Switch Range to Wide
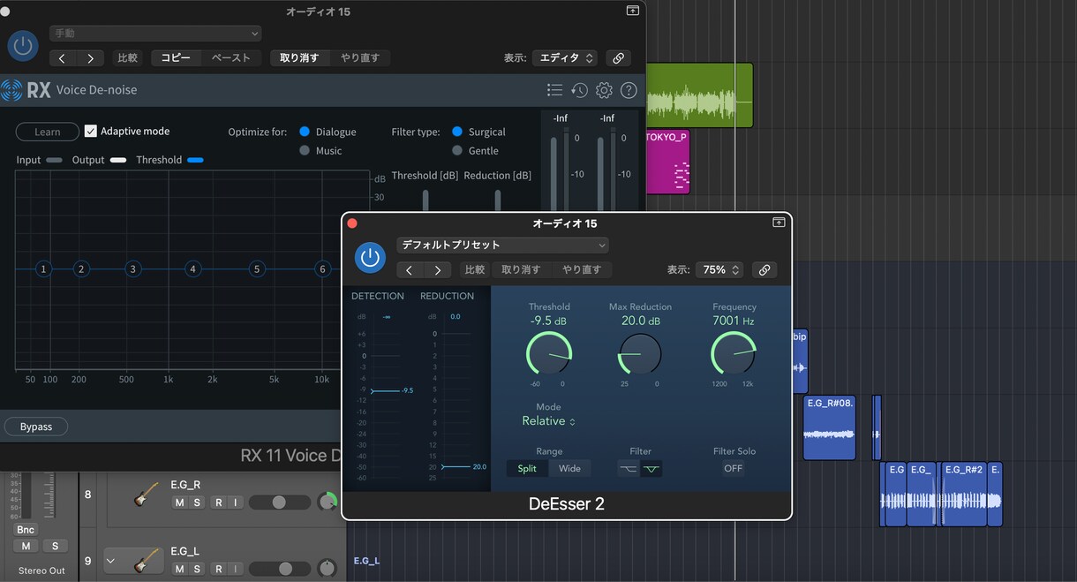This screenshot has width=1077, height=582. (x=570, y=468)
